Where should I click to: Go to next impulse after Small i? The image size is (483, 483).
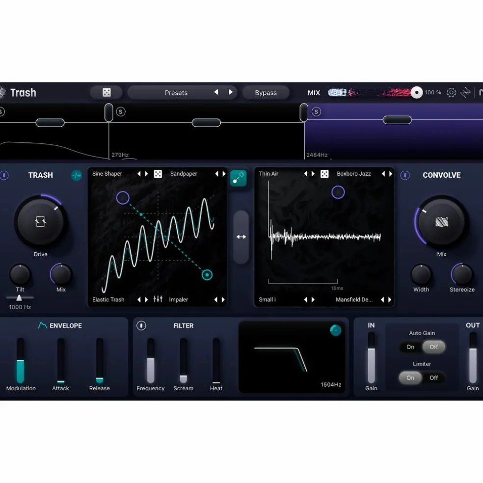click(313, 299)
